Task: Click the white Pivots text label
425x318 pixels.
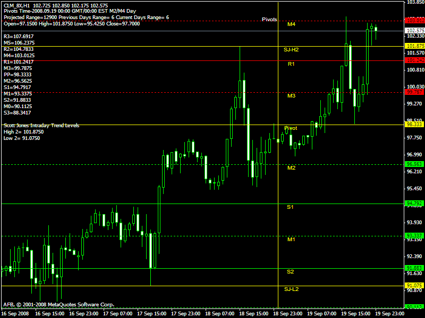Action: click(269, 19)
